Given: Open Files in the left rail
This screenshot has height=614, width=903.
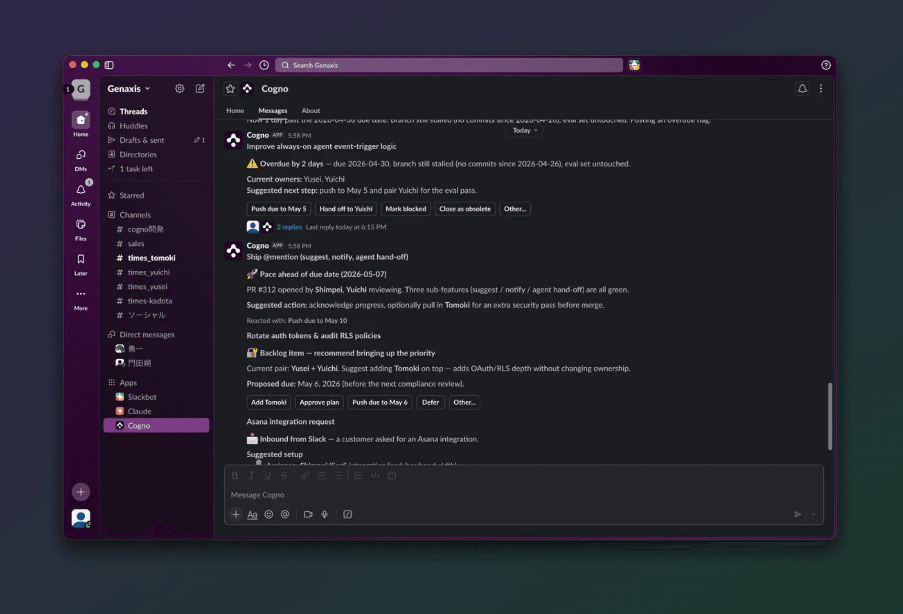Looking at the screenshot, I should tap(81, 230).
